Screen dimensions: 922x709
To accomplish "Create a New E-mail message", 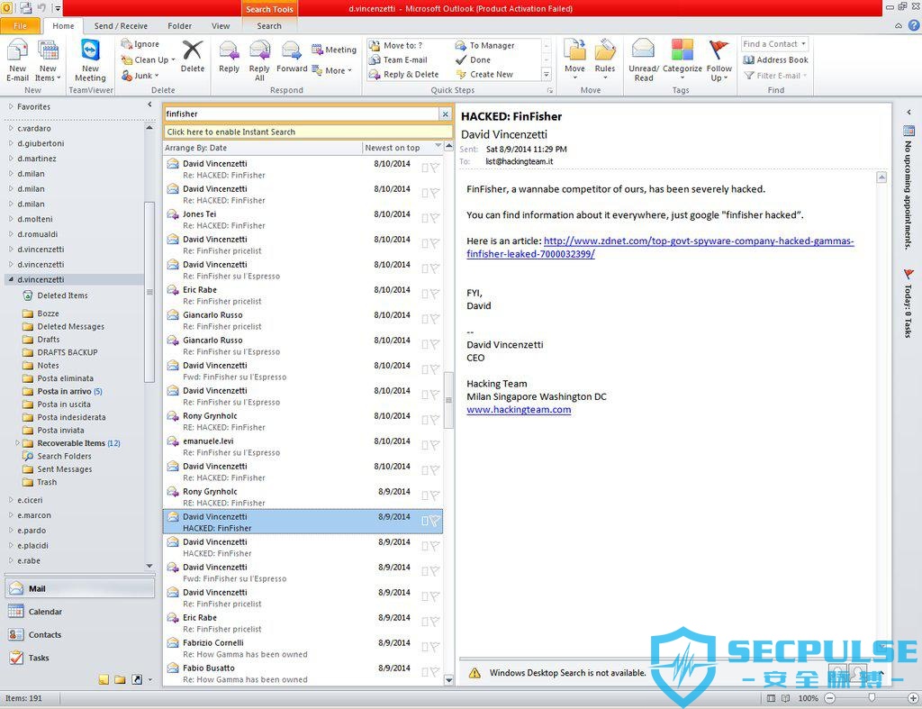I will pos(18,60).
